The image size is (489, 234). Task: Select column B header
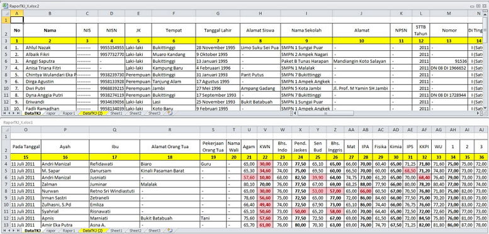tap(50, 13)
